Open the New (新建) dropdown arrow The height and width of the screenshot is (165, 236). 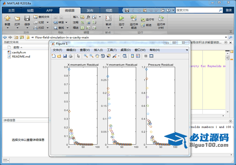click(7, 28)
